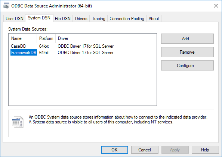Select the System DSN tab
The width and height of the screenshot is (222, 157).
pyautogui.click(x=39, y=18)
